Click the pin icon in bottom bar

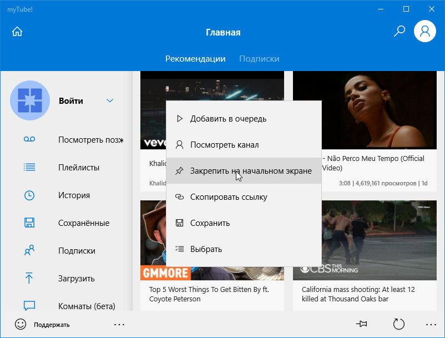361,324
